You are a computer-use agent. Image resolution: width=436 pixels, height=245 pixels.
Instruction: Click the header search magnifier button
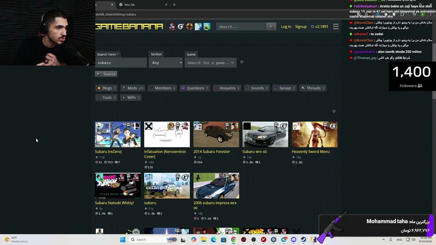pyautogui.click(x=271, y=27)
